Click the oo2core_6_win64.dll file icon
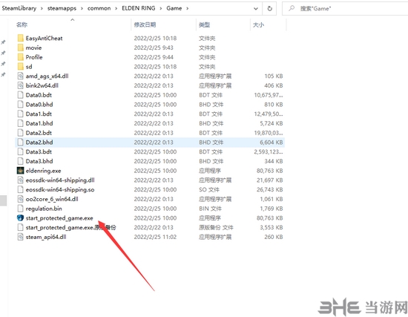Viewport: 408px width, 317px height. 21,199
